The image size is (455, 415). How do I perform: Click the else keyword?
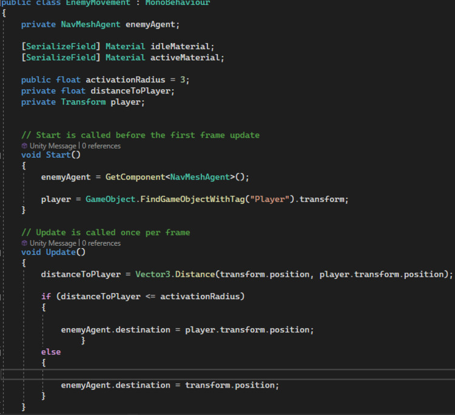[51, 352]
